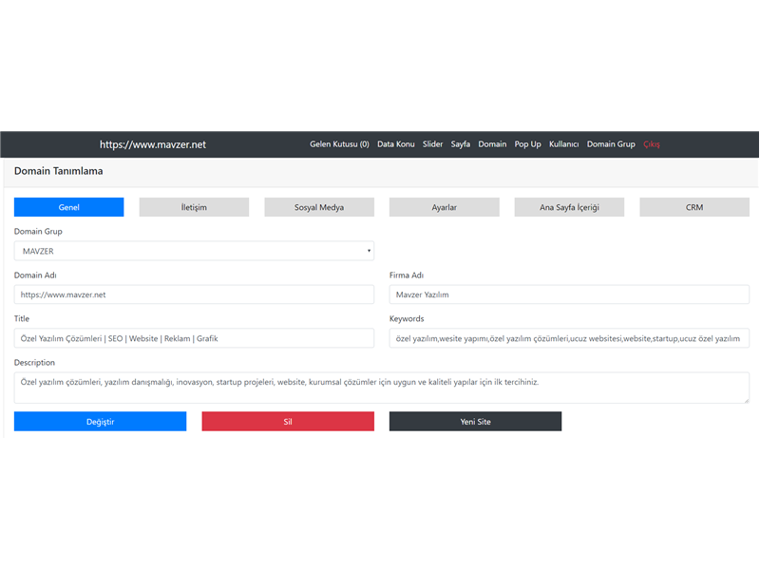760x570 pixels.
Task: Click the Title label
Action: [21, 318]
